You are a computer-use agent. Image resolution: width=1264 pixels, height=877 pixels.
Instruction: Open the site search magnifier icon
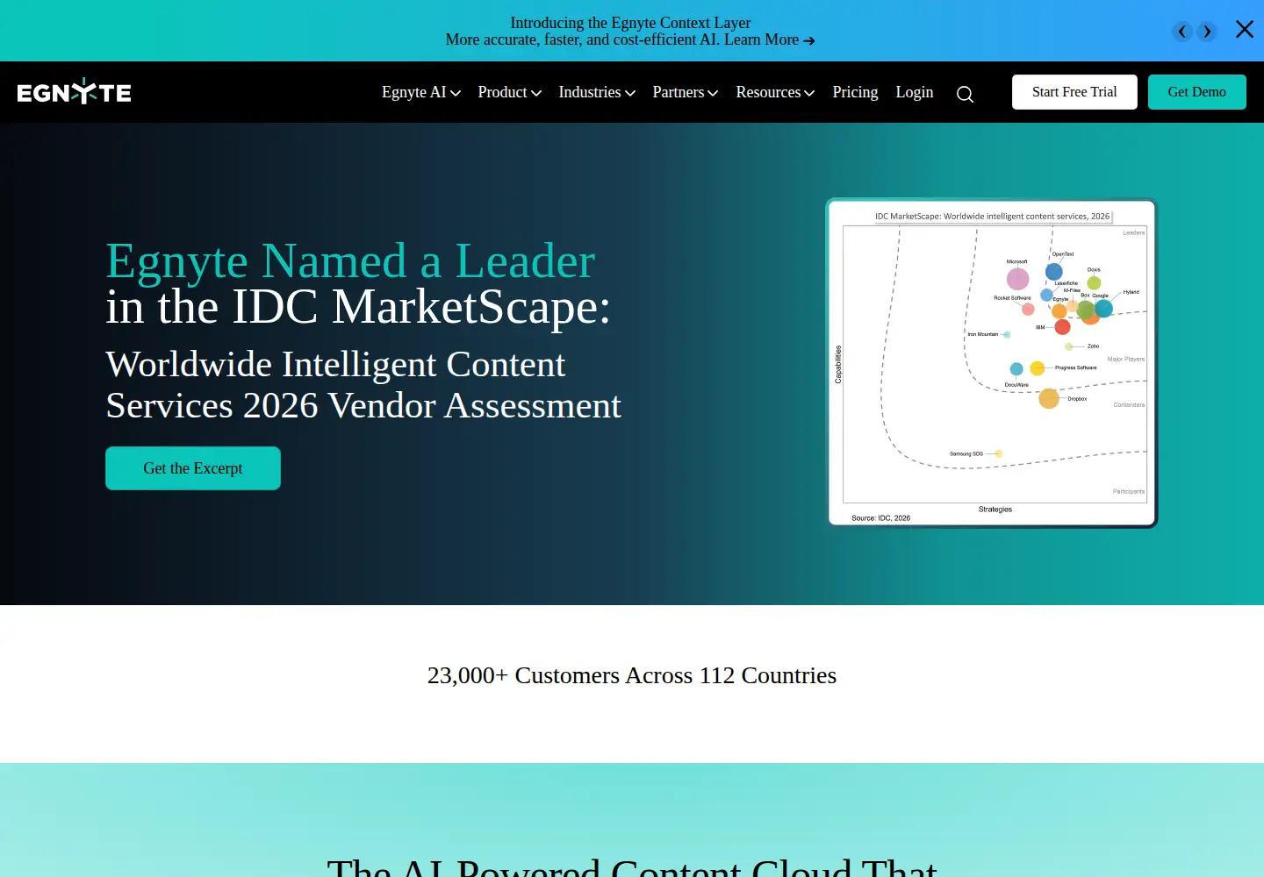coord(965,94)
